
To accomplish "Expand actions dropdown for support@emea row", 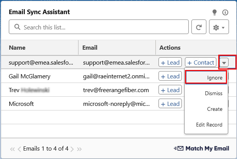I will click(x=224, y=62).
